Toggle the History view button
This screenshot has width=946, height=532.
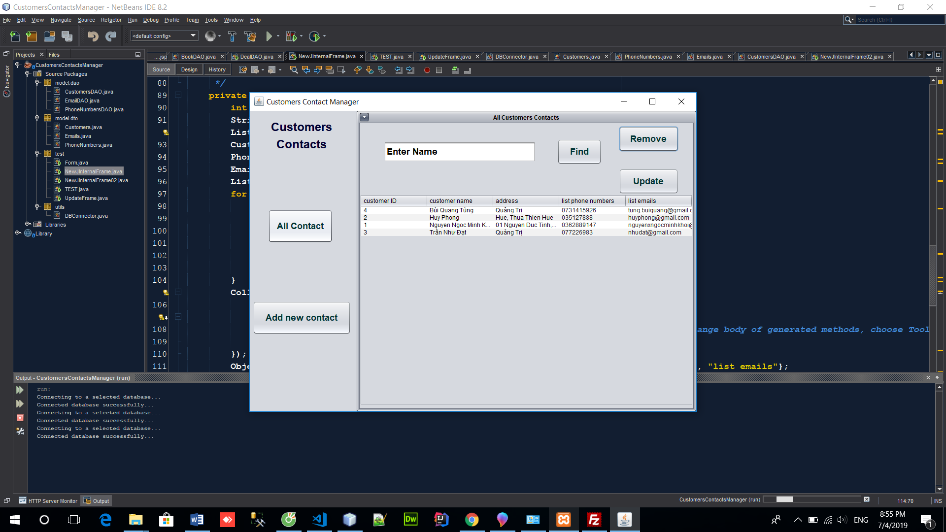click(x=217, y=69)
